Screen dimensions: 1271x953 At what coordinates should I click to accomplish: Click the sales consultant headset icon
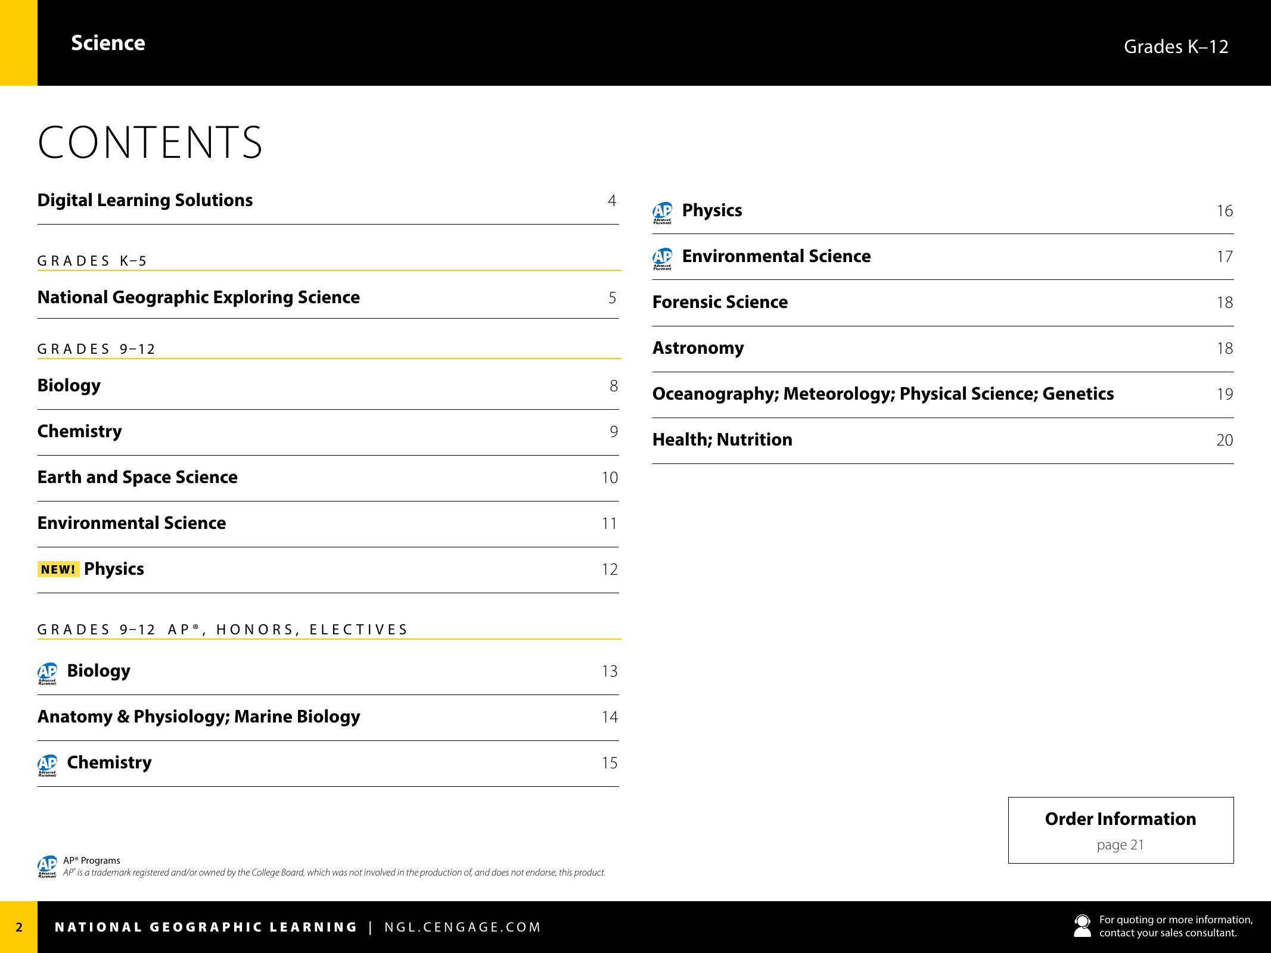[x=1082, y=926]
